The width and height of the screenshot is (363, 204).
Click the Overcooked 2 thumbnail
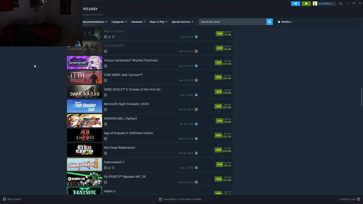click(85, 164)
